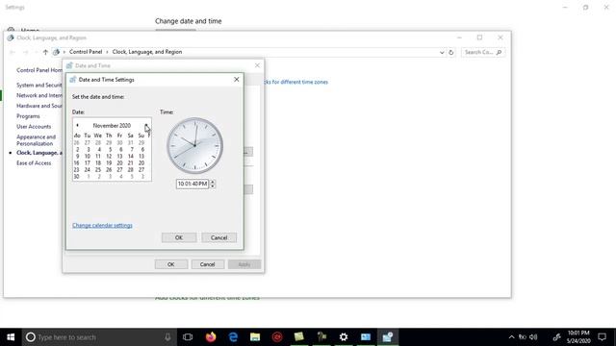Choose November 24 in the calendar
616x346 pixels.
click(88, 169)
